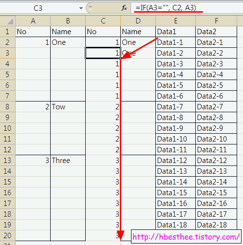Image resolution: width=243 pixels, height=245 pixels.
Task: Click cell D2 containing 'One'
Action: click(x=138, y=42)
